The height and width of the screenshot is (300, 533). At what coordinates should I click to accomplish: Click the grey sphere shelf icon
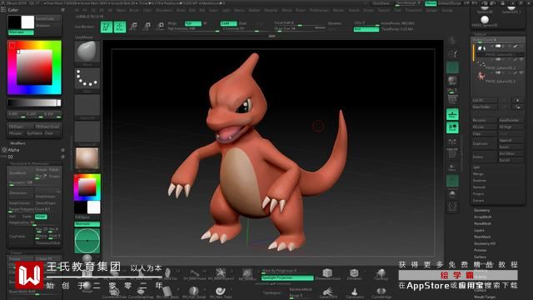point(452,80)
